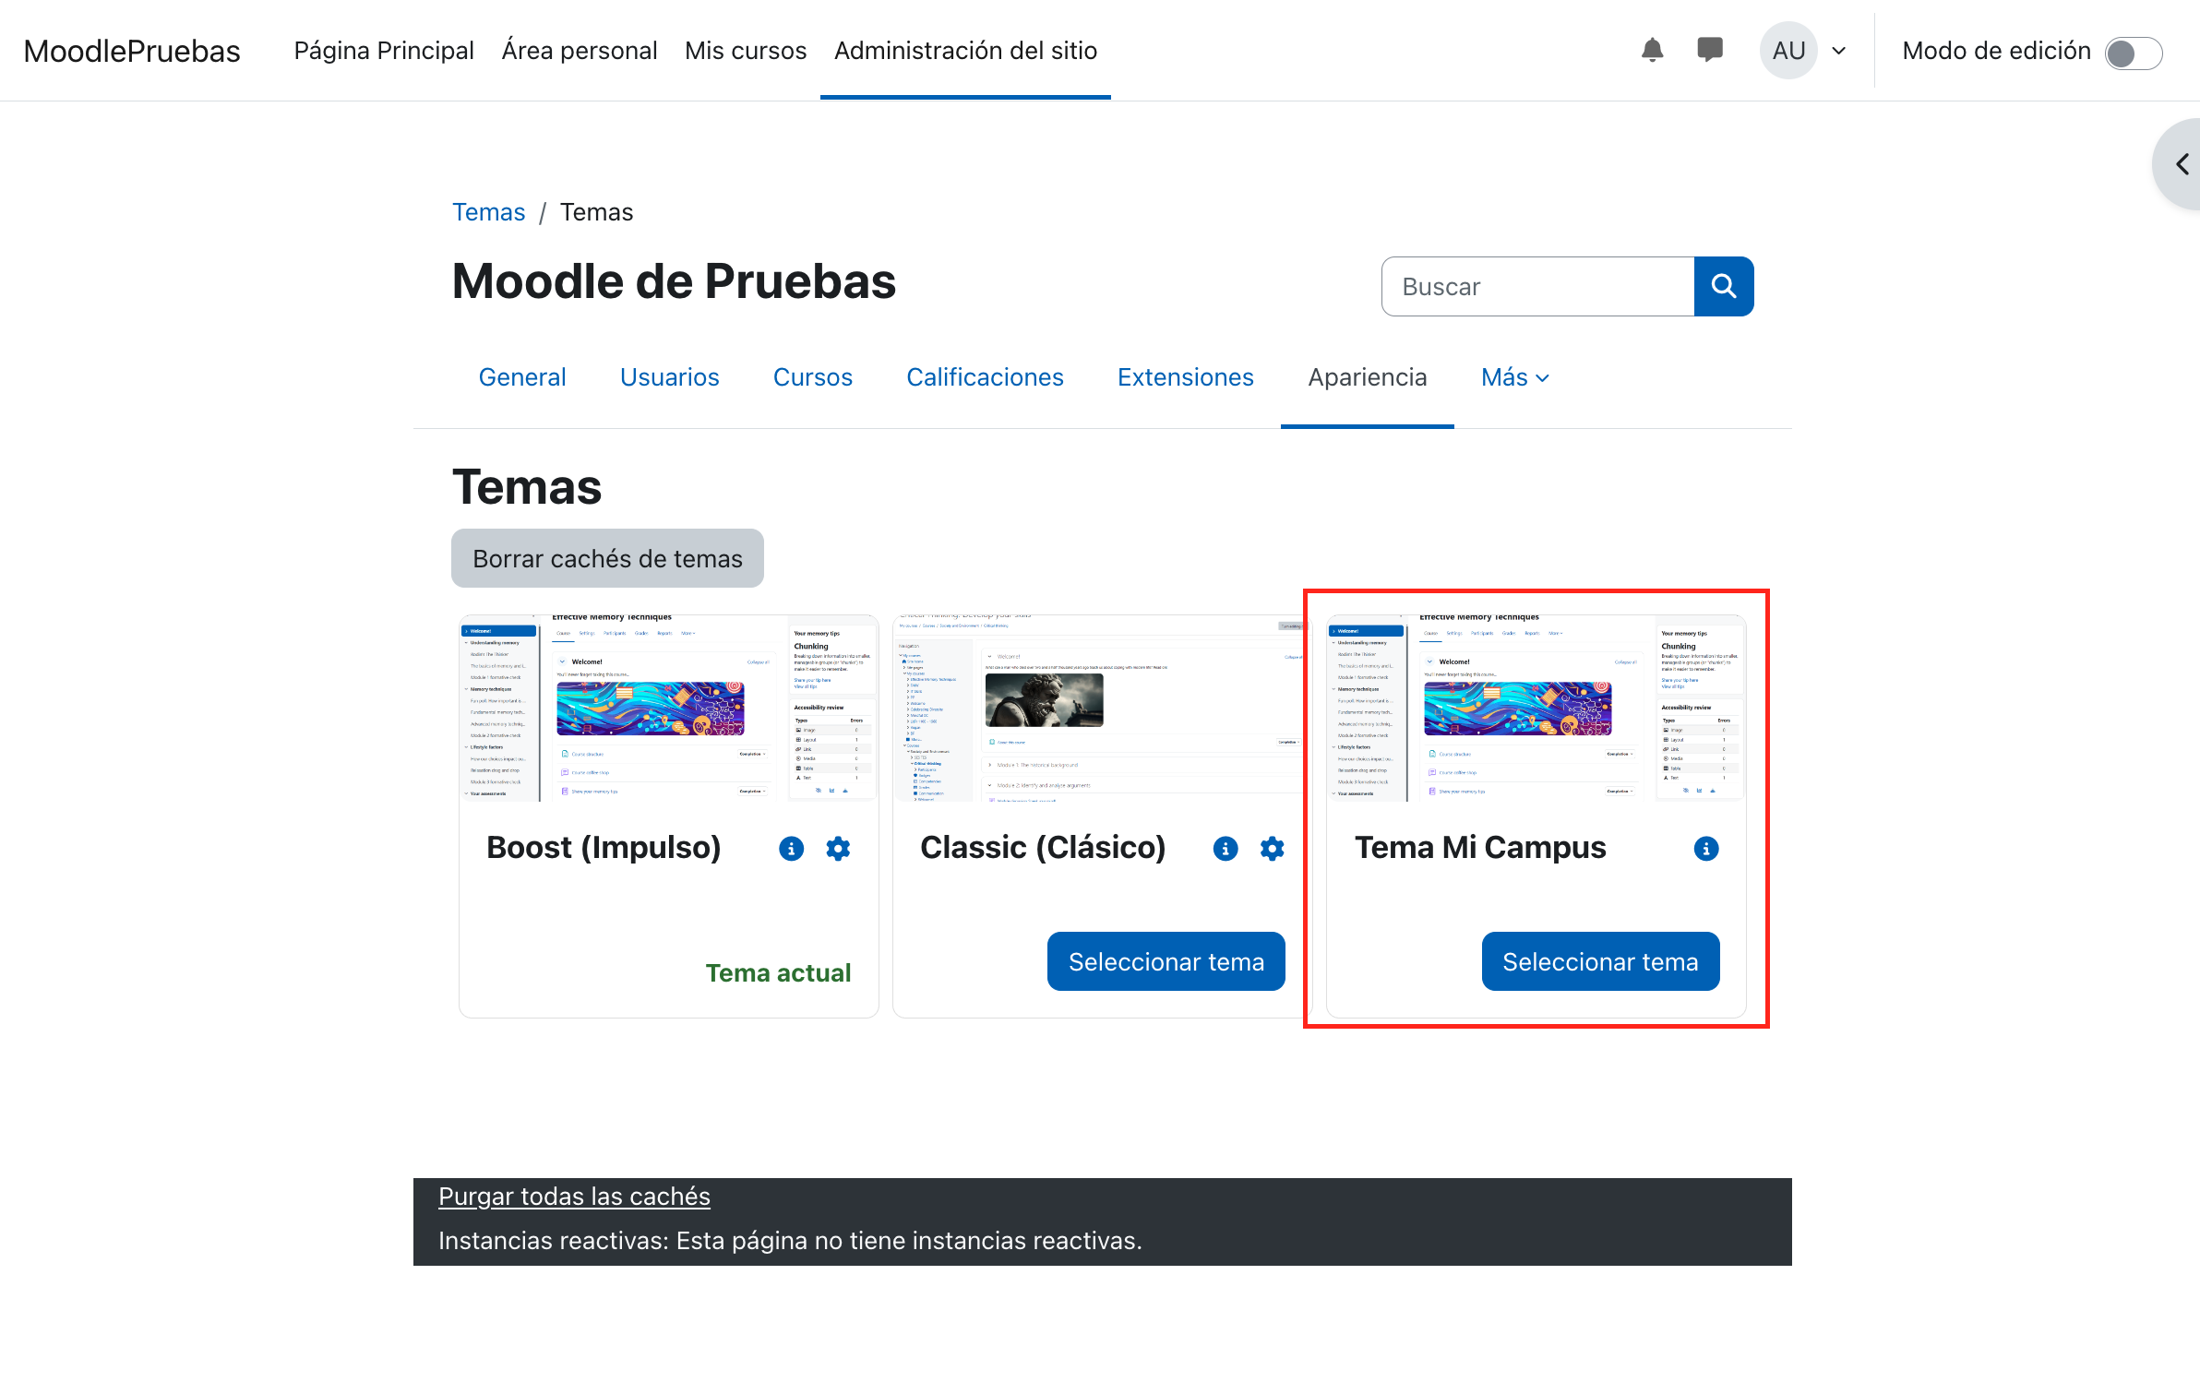This screenshot has width=2200, height=1382.
Task: Click the Boost (Impulso) preview thumbnail
Action: (x=669, y=709)
